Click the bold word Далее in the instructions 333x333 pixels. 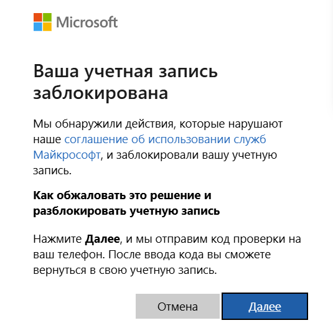coord(102,239)
